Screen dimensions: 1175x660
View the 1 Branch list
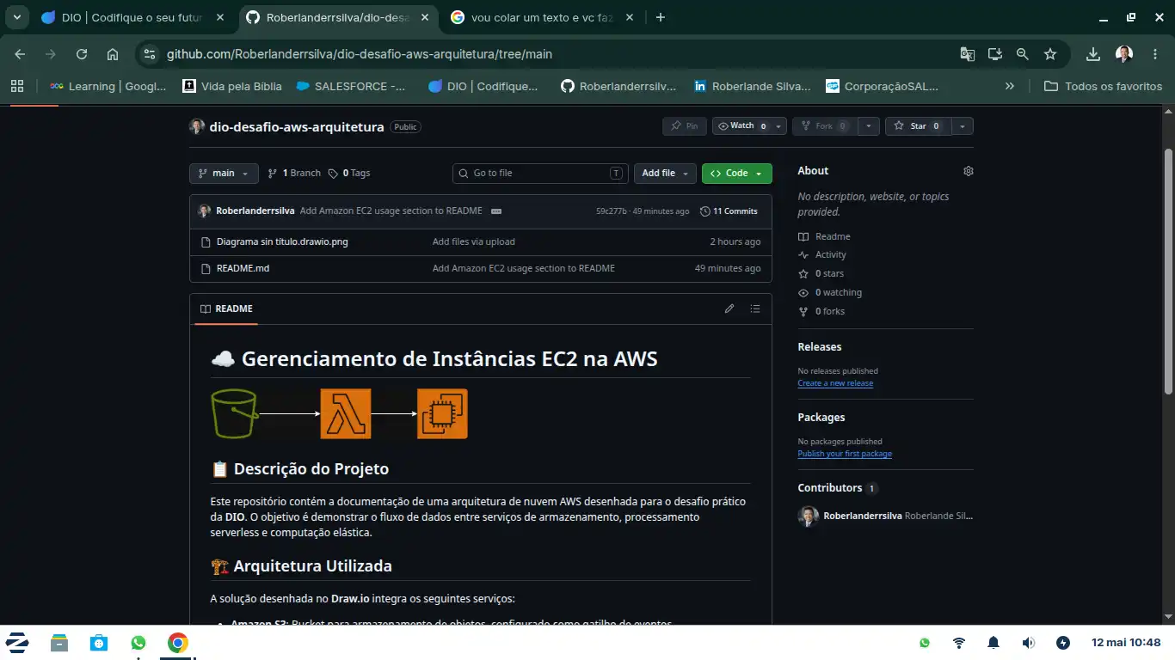294,174
